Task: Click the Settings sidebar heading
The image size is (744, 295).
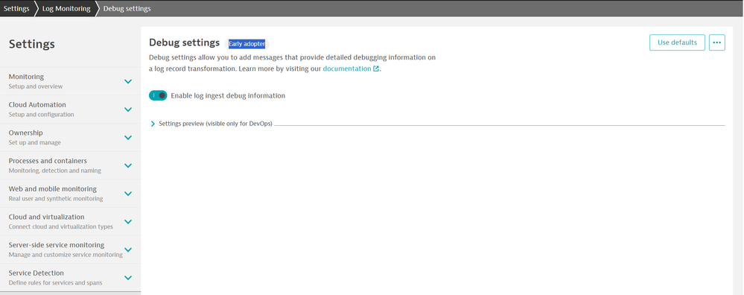Action: 32,44
